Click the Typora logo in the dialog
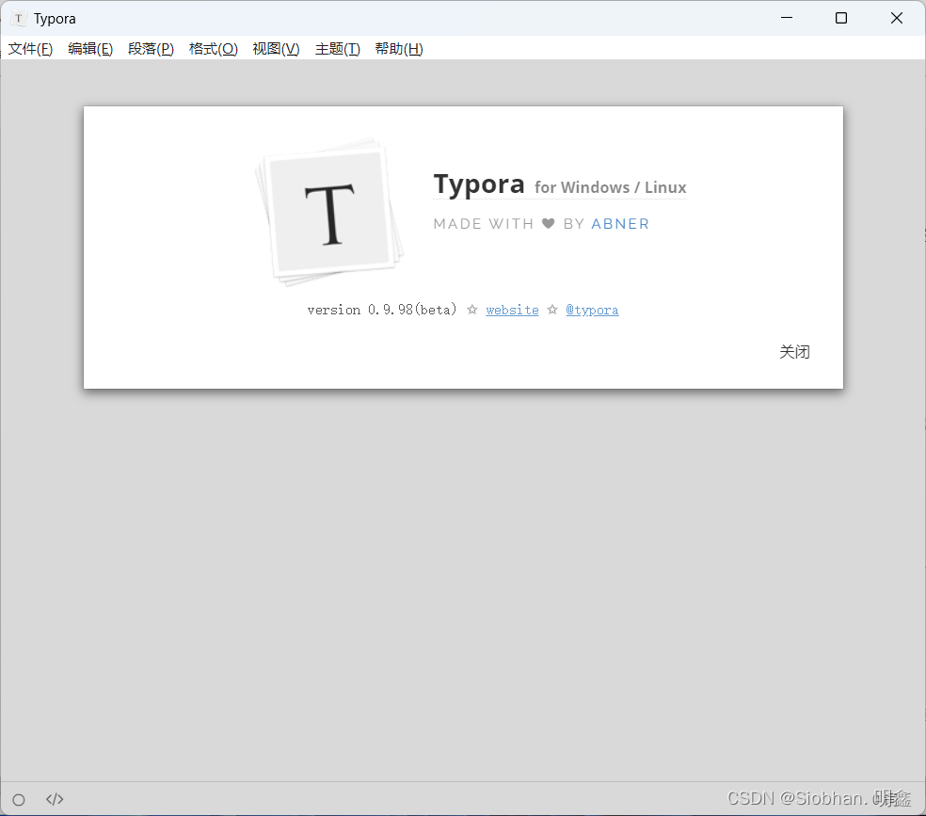Viewport: 926px width, 816px height. [329, 213]
